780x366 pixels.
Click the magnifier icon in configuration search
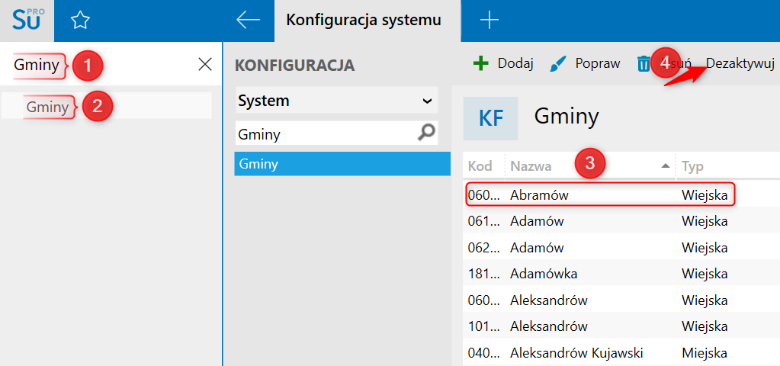point(427,133)
